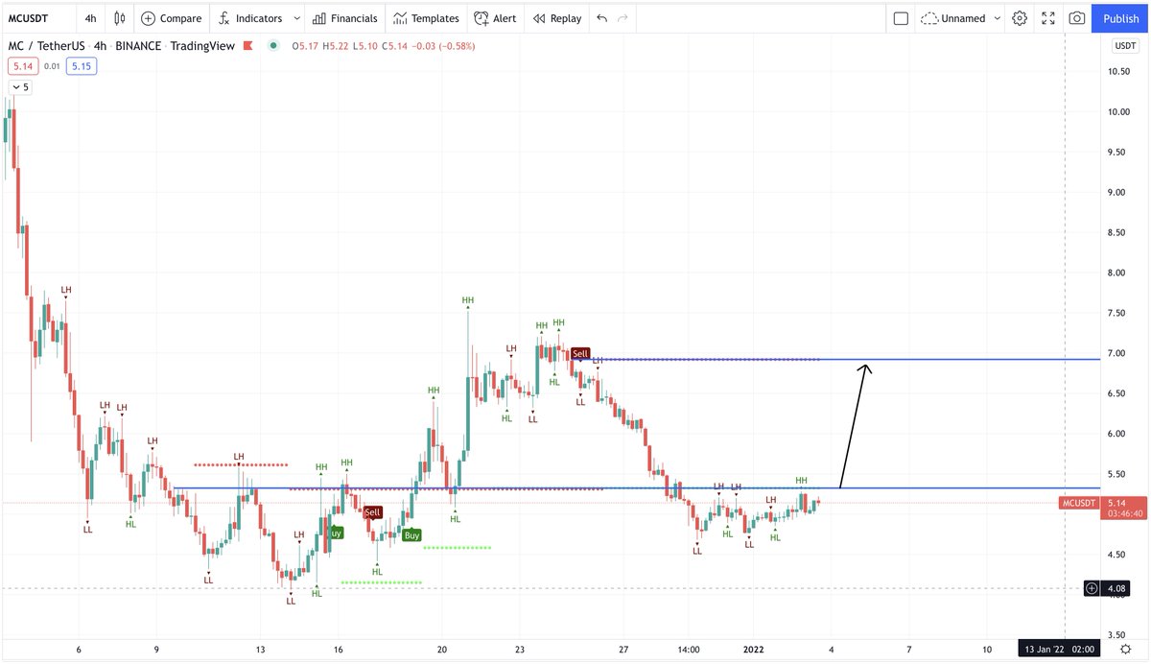The height and width of the screenshot is (664, 1151).
Task: Create an Alert
Action: pyautogui.click(x=495, y=18)
